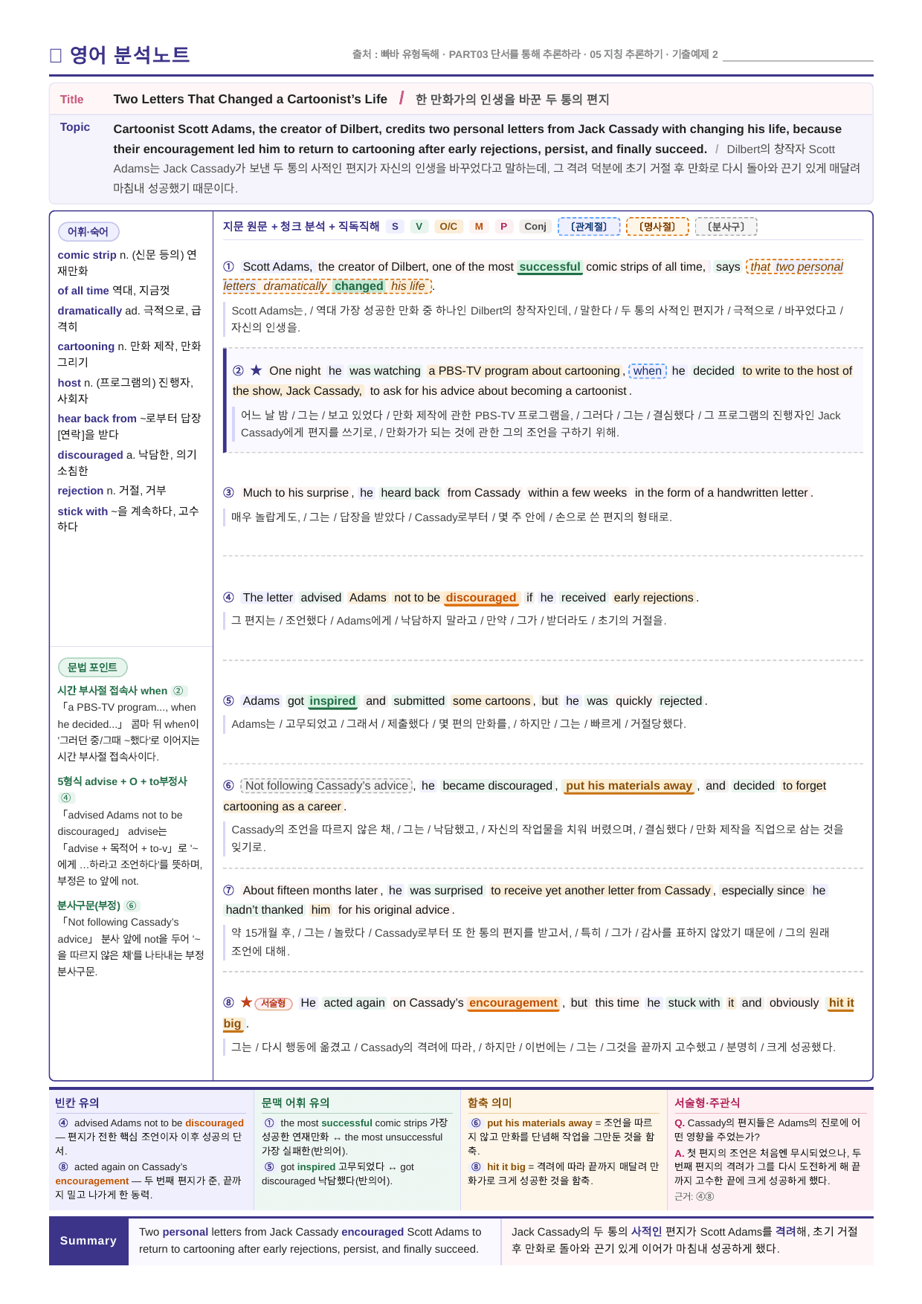Click the circled number ① marker

pyautogui.click(x=229, y=267)
